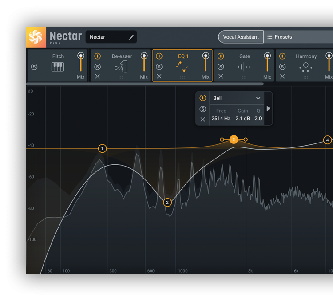Click the Harmony module title

click(x=306, y=56)
